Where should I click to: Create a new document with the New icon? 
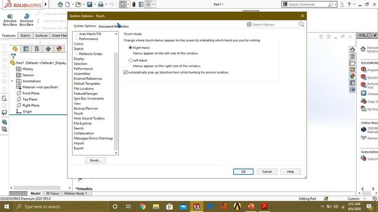pos(68,4)
